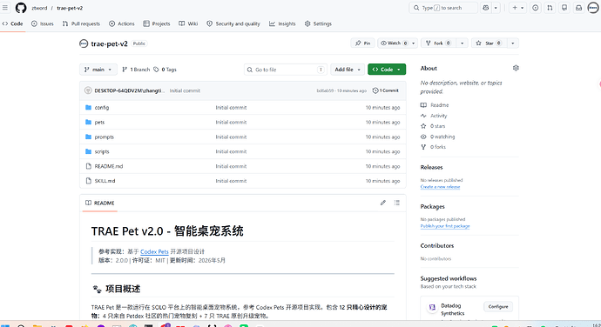Switch to the Wiki tab
The height and width of the screenshot is (327, 601).
tap(188, 23)
